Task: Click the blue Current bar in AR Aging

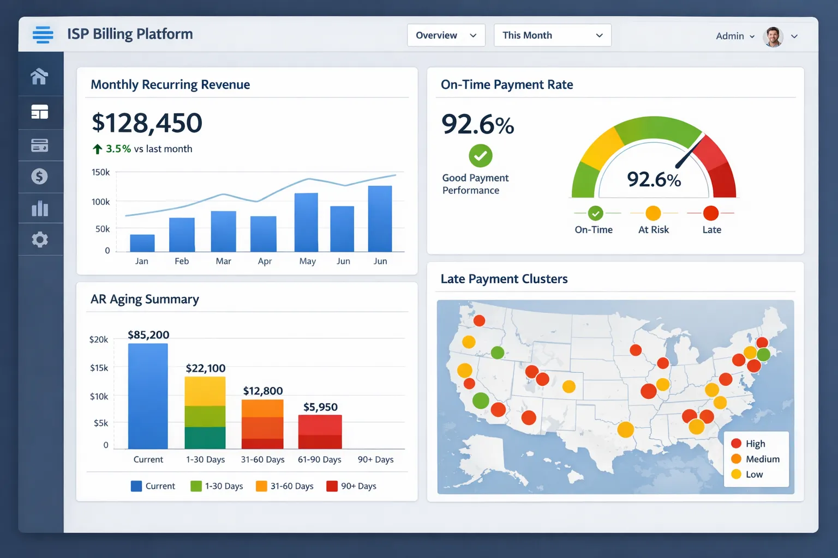Action: 148,396
